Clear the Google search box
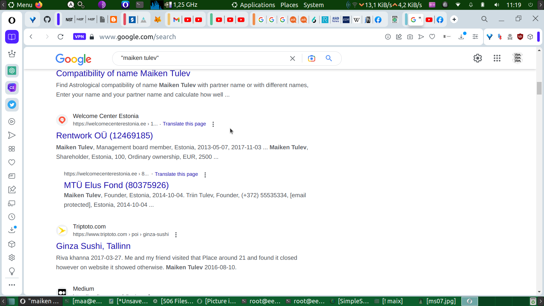The image size is (544, 306). (292, 58)
